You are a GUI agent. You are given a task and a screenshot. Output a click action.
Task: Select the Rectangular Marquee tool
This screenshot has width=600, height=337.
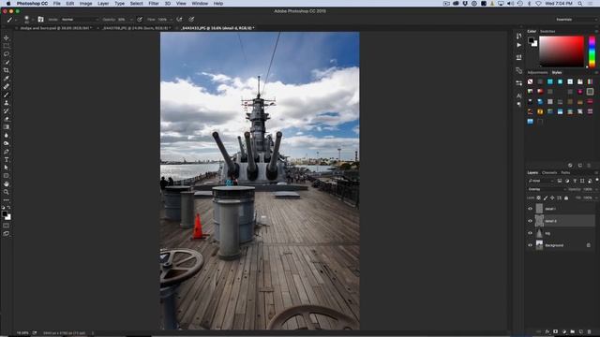(x=7, y=46)
